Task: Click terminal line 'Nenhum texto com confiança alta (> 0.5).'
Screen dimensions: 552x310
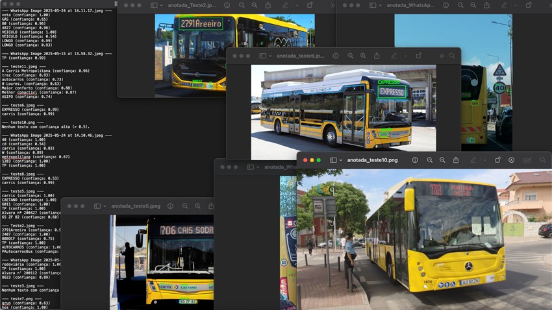Action: click(x=45, y=126)
